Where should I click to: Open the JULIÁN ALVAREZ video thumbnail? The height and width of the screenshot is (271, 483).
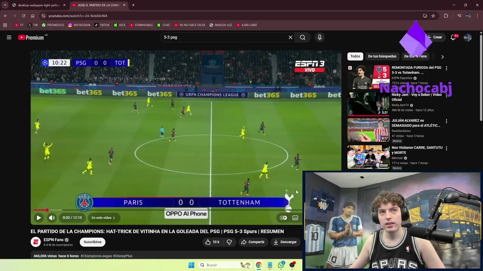pos(368,130)
